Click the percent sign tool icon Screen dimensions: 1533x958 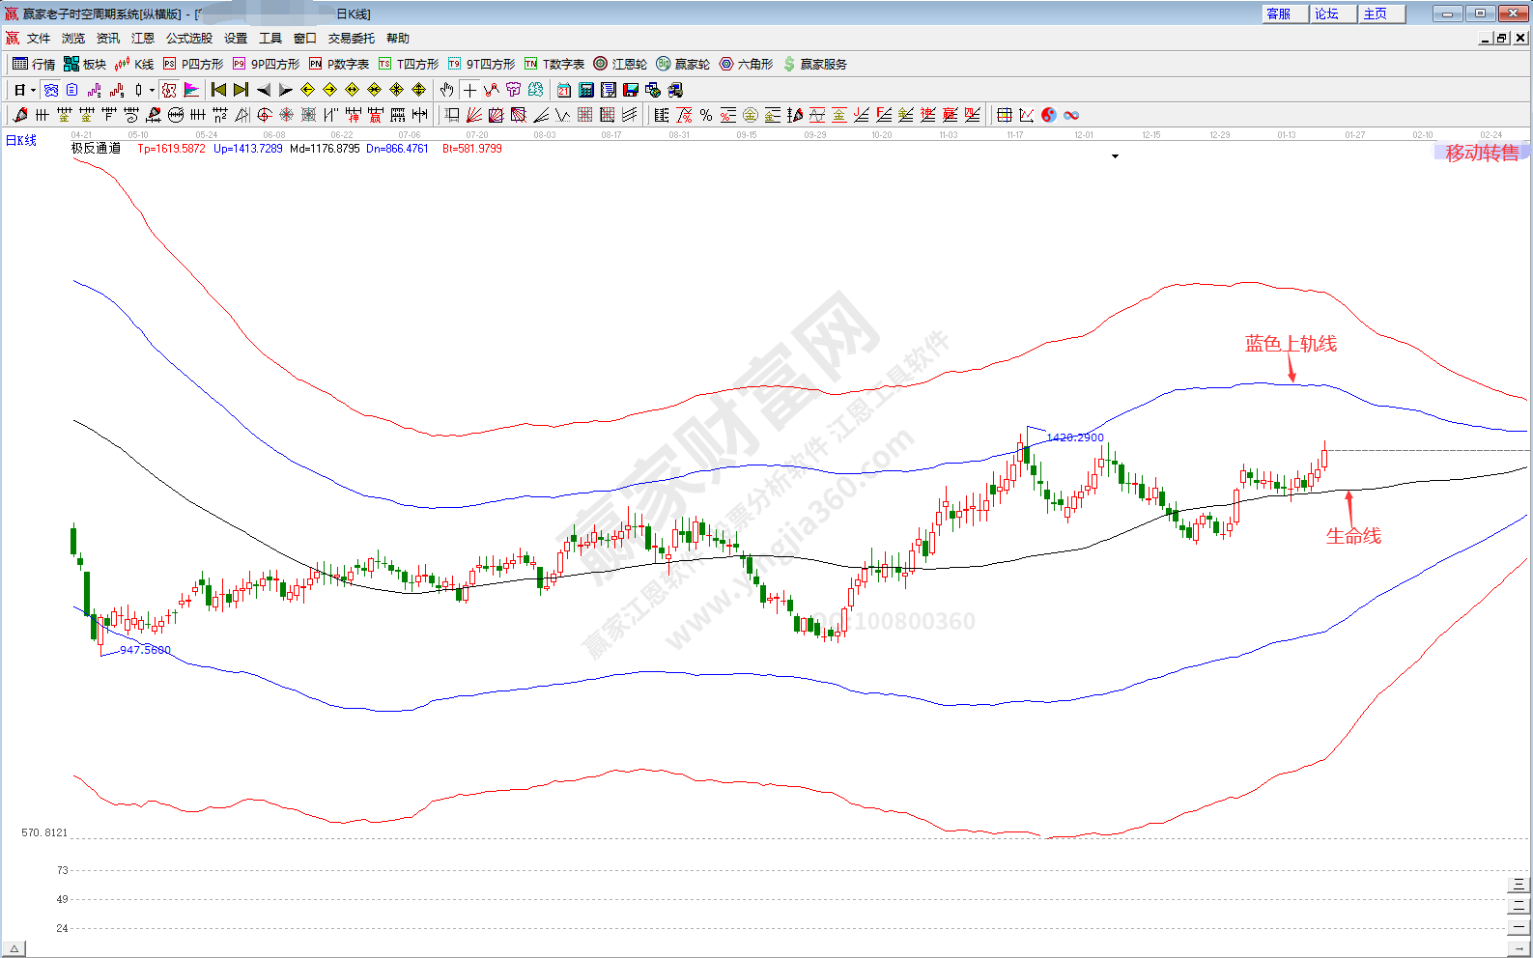[x=706, y=115]
